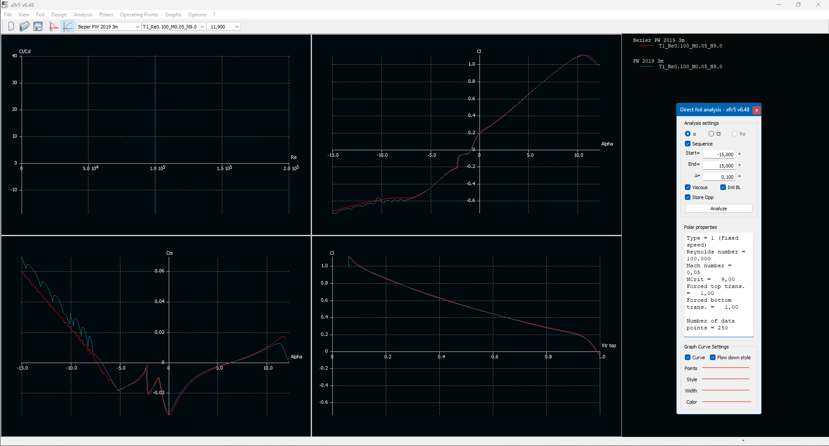Image resolution: width=829 pixels, height=446 pixels.
Task: Uncheck the Sequence checkbox
Action: click(688, 144)
